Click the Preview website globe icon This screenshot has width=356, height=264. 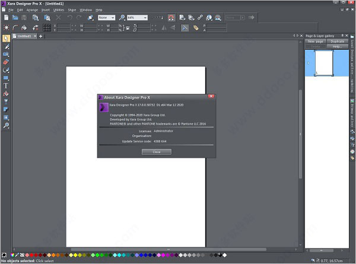click(x=209, y=17)
